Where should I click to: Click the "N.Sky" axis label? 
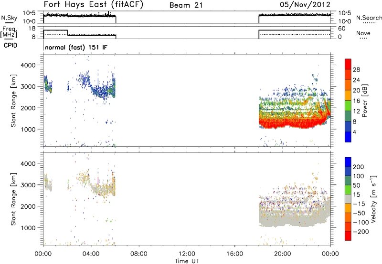pyautogui.click(x=9, y=18)
